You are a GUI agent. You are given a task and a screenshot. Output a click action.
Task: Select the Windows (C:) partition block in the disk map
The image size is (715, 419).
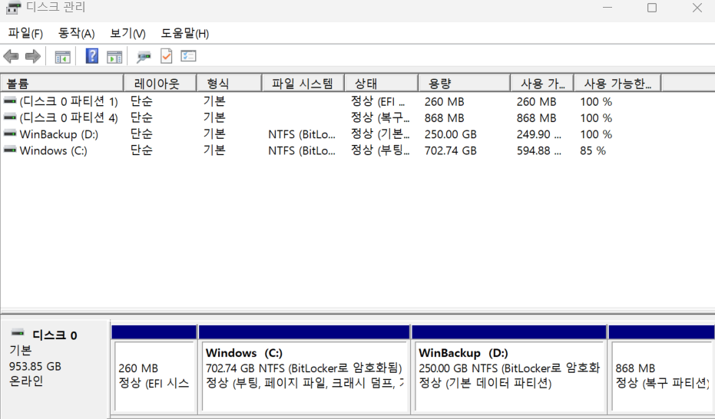[304, 376]
